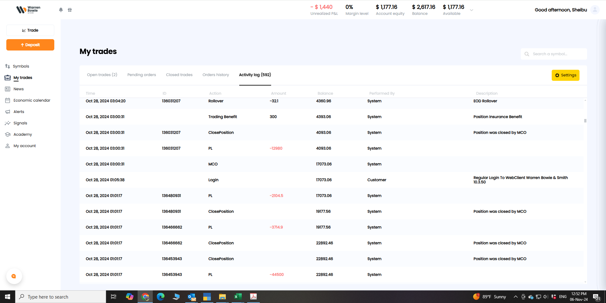Expand the account balance dropdown chevron
The height and width of the screenshot is (303, 606).
point(472,10)
